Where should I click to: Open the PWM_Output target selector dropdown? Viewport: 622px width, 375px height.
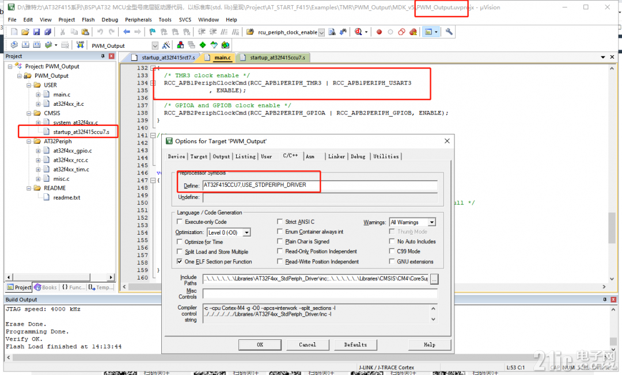pyautogui.click(x=155, y=45)
